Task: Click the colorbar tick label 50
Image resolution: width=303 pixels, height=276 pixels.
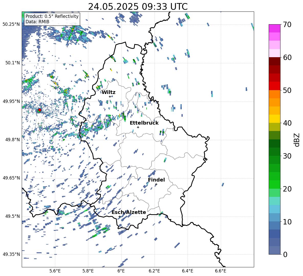Action: point(287,90)
